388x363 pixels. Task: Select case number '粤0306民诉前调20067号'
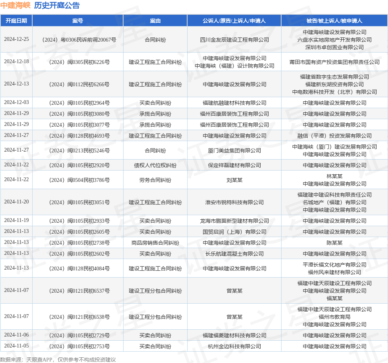(88, 40)
